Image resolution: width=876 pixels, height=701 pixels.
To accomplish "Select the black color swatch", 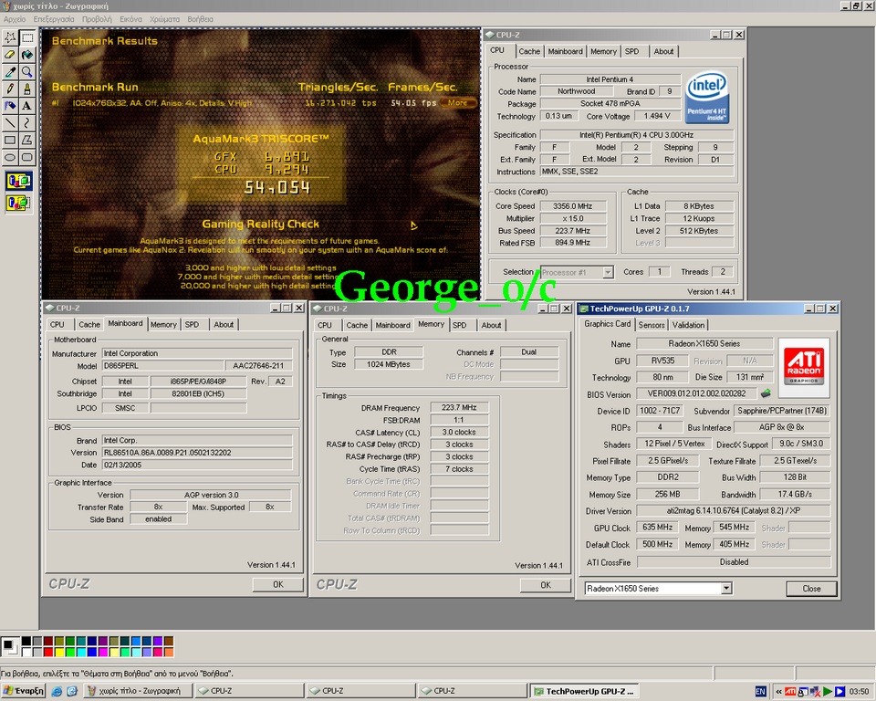I will coord(26,641).
